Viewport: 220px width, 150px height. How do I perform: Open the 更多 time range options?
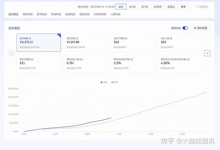183,7
